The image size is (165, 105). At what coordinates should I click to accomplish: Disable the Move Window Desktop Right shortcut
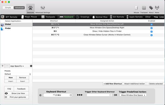tap(152, 28)
